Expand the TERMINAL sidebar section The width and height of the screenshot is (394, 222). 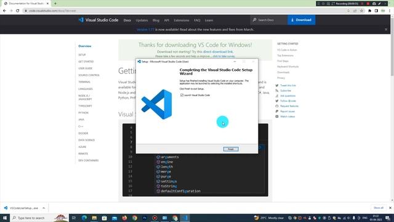click(84, 82)
